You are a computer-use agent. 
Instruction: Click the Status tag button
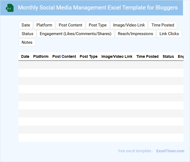(27, 34)
